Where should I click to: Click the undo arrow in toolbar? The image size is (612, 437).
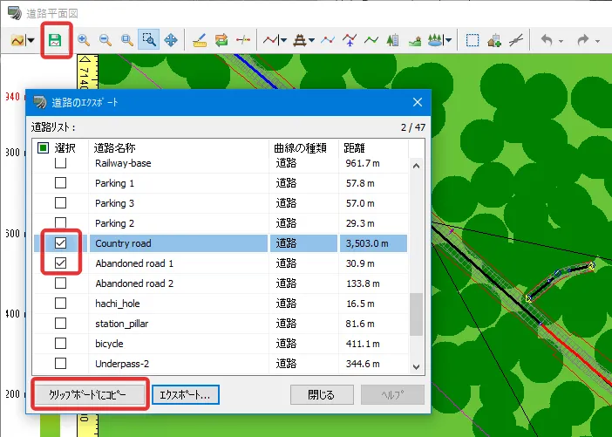pyautogui.click(x=546, y=40)
